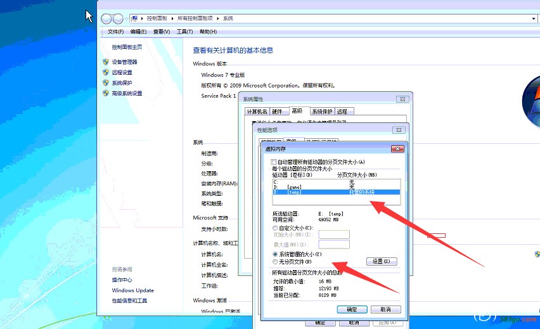Expand the arrow before 控制面板 breadcrumb
The width and height of the screenshot is (540, 329).
142,18
